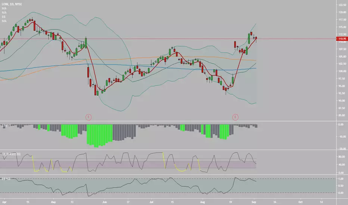Select the MA legend label directly above BB

tap(4, 12)
